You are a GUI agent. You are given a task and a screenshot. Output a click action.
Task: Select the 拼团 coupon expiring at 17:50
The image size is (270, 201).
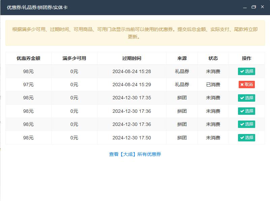pos(246,138)
